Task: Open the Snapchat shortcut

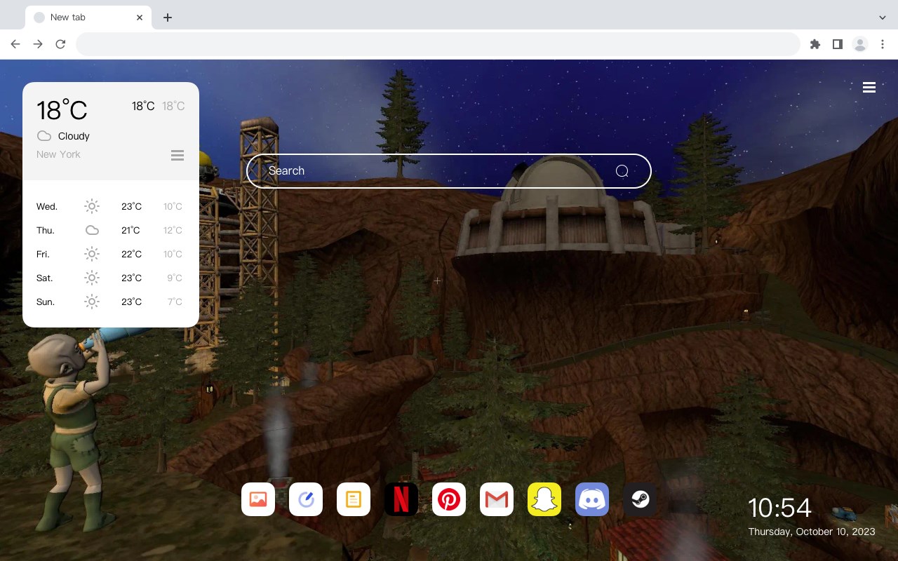Action: [544, 499]
